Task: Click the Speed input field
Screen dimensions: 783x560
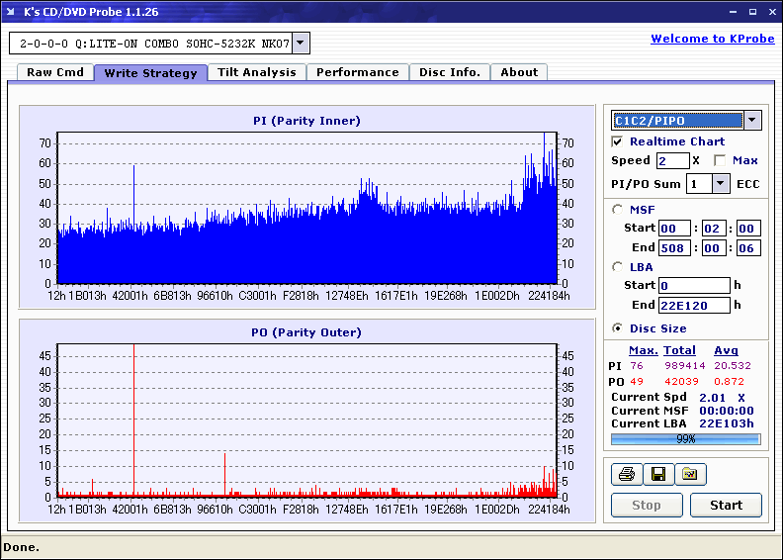Action: point(672,160)
